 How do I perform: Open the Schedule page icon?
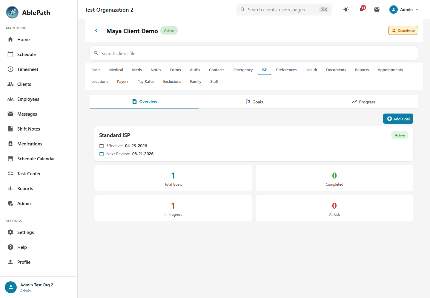pyautogui.click(x=10, y=54)
